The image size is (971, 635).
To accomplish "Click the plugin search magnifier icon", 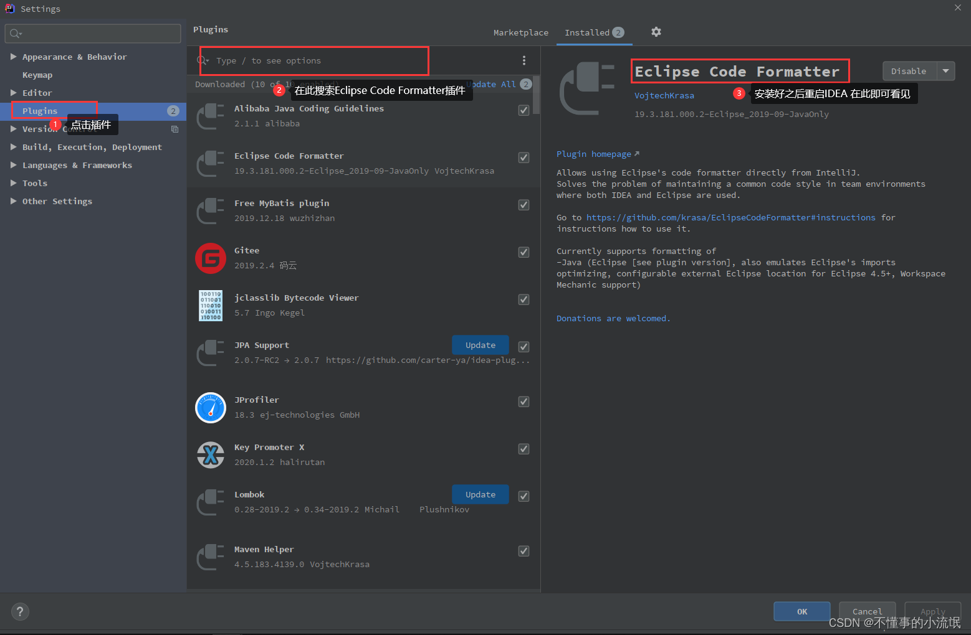I will [203, 60].
